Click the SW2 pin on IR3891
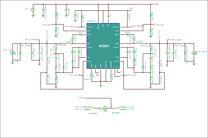Image resolution: width=208 pixels, height=138 pixels. pyautogui.click(x=117, y=43)
